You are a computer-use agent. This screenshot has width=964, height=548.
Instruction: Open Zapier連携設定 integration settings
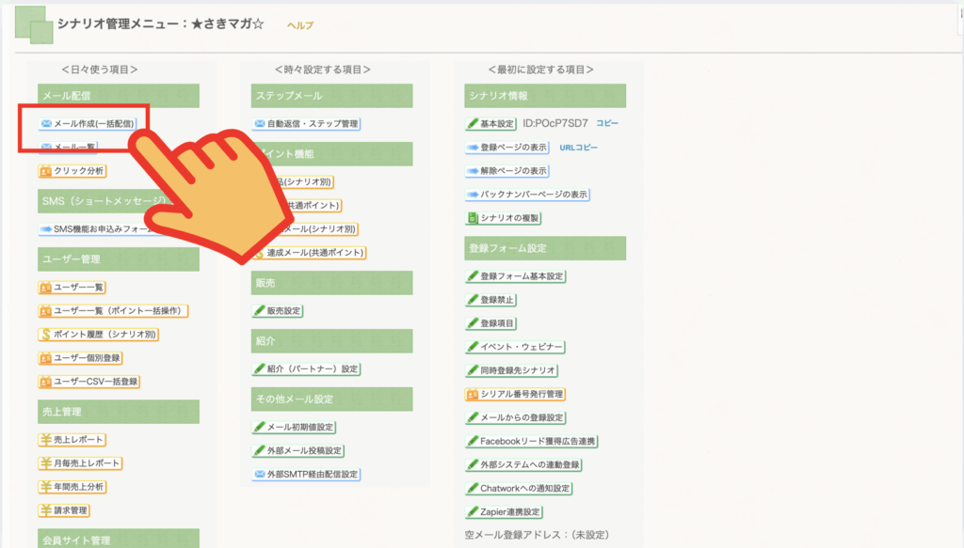(504, 512)
